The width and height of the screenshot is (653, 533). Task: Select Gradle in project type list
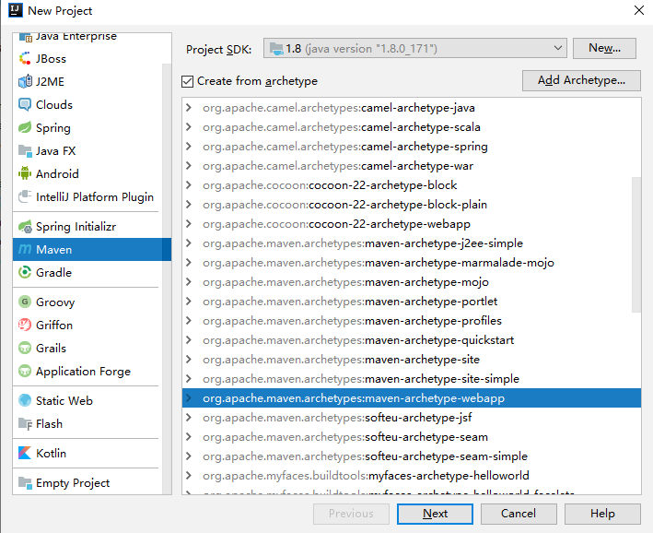(x=87, y=272)
